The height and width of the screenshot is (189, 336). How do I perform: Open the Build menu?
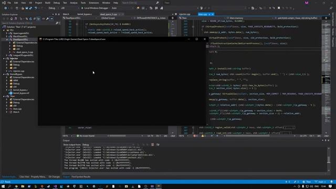pos(48,3)
